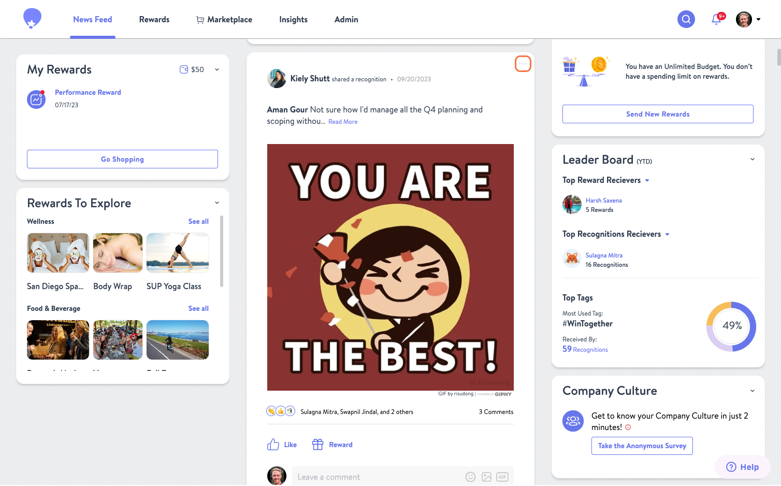Screen dimensions: 781x486
Task: Open the Insights tab
Action: (x=293, y=19)
